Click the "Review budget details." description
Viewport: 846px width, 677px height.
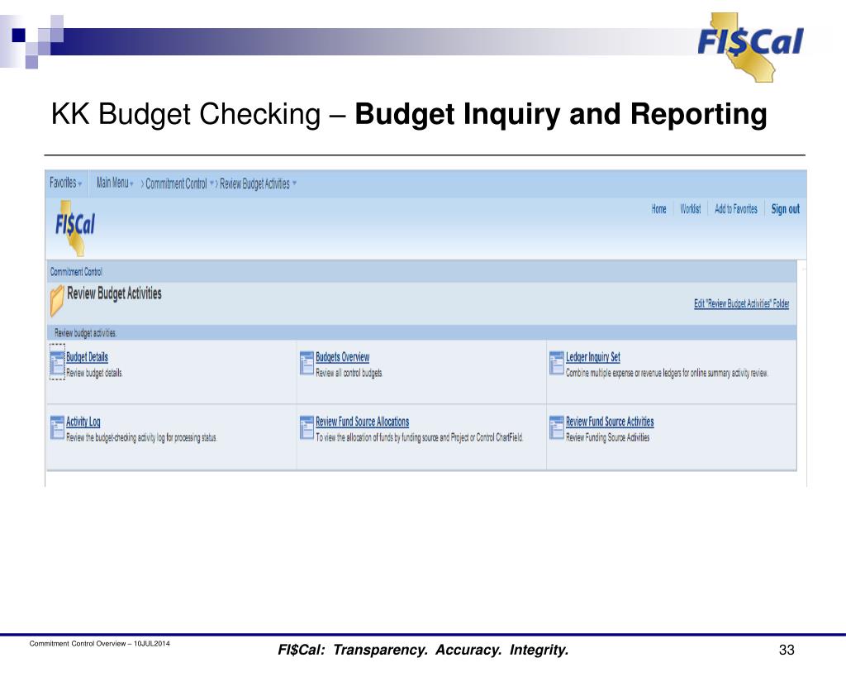94,373
